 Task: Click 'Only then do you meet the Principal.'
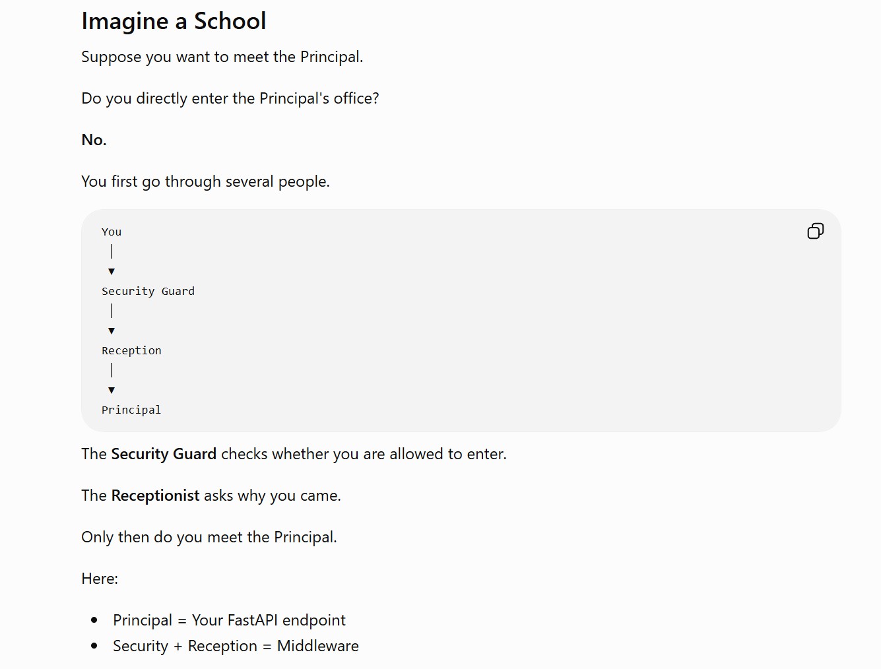tap(209, 537)
